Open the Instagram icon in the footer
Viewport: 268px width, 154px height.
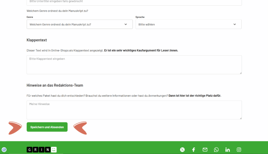pyautogui.click(x=239, y=150)
